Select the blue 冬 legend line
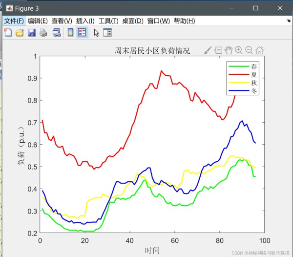The height and width of the screenshot is (257, 293). [239, 91]
